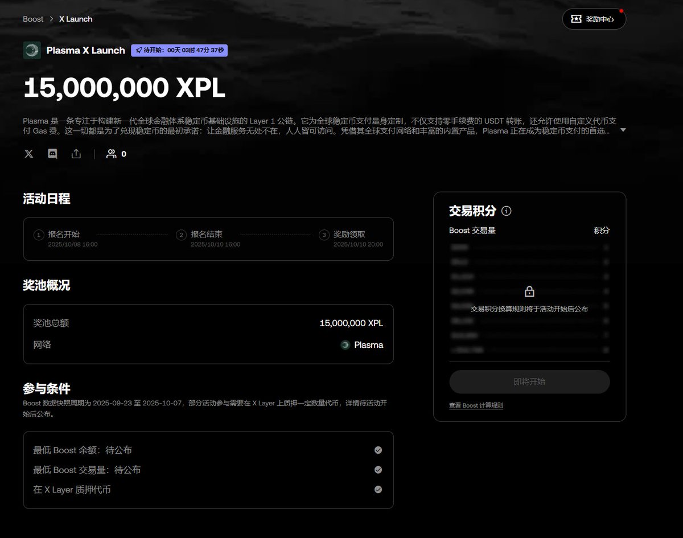
Task: Open 查看 Boost 计算规则 link
Action: [x=476, y=405]
